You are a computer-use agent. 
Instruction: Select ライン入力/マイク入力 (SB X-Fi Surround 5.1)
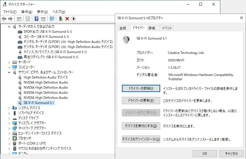(x=55, y=52)
